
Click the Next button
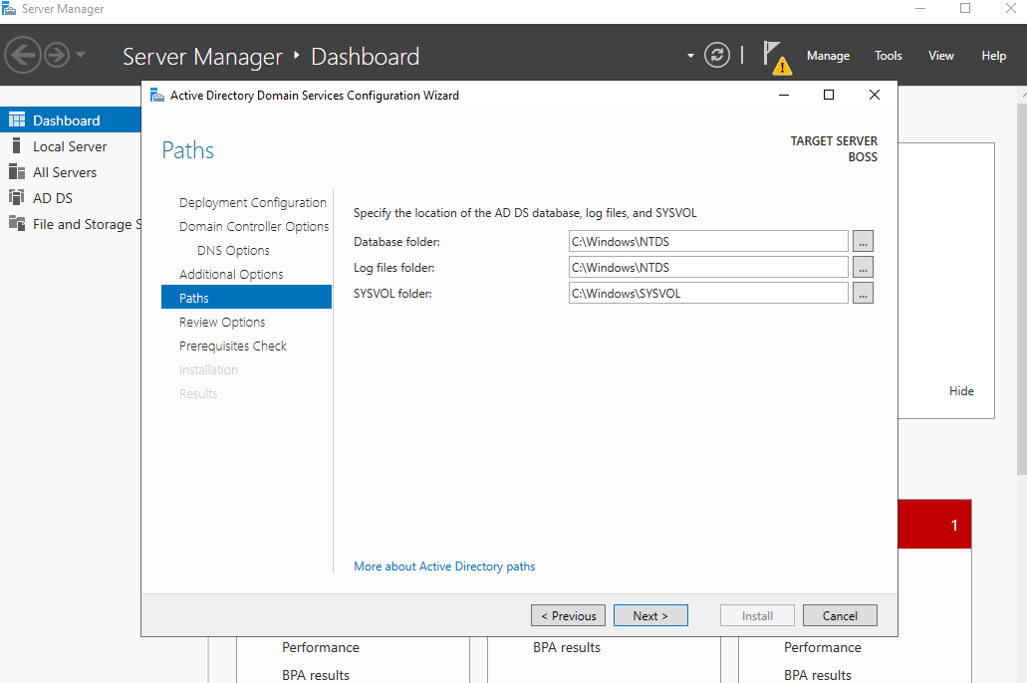[650, 615]
